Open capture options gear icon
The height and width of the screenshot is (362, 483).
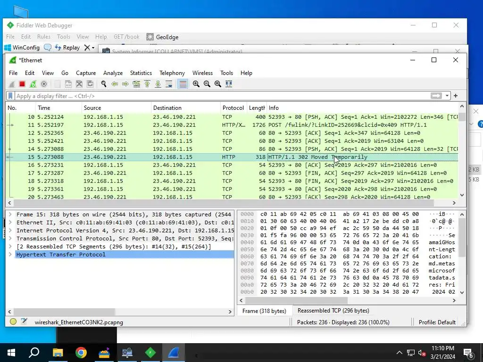[x=44, y=84]
